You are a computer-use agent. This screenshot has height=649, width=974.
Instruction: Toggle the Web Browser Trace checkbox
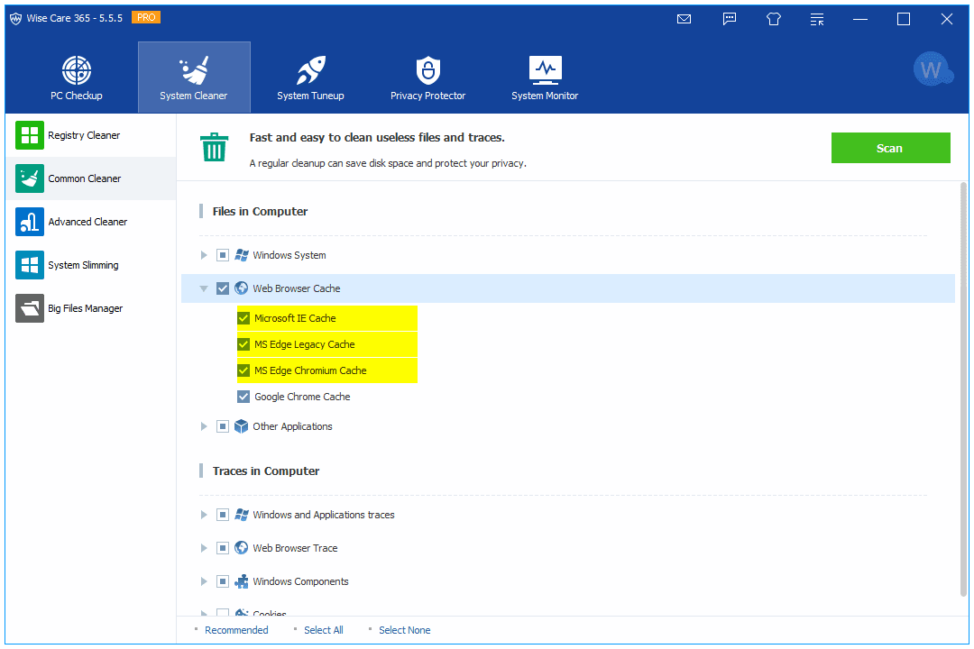coord(223,548)
